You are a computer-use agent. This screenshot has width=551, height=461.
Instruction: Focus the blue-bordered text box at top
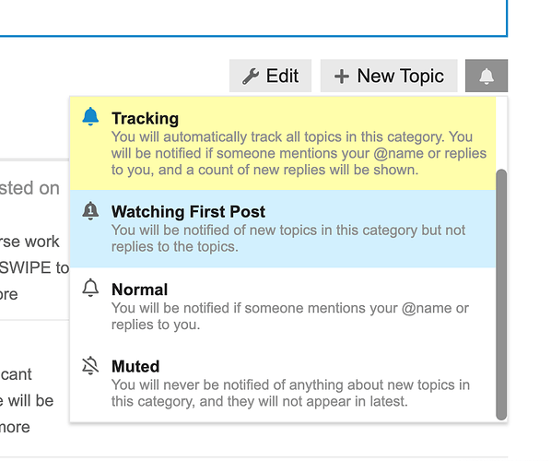(253, 18)
